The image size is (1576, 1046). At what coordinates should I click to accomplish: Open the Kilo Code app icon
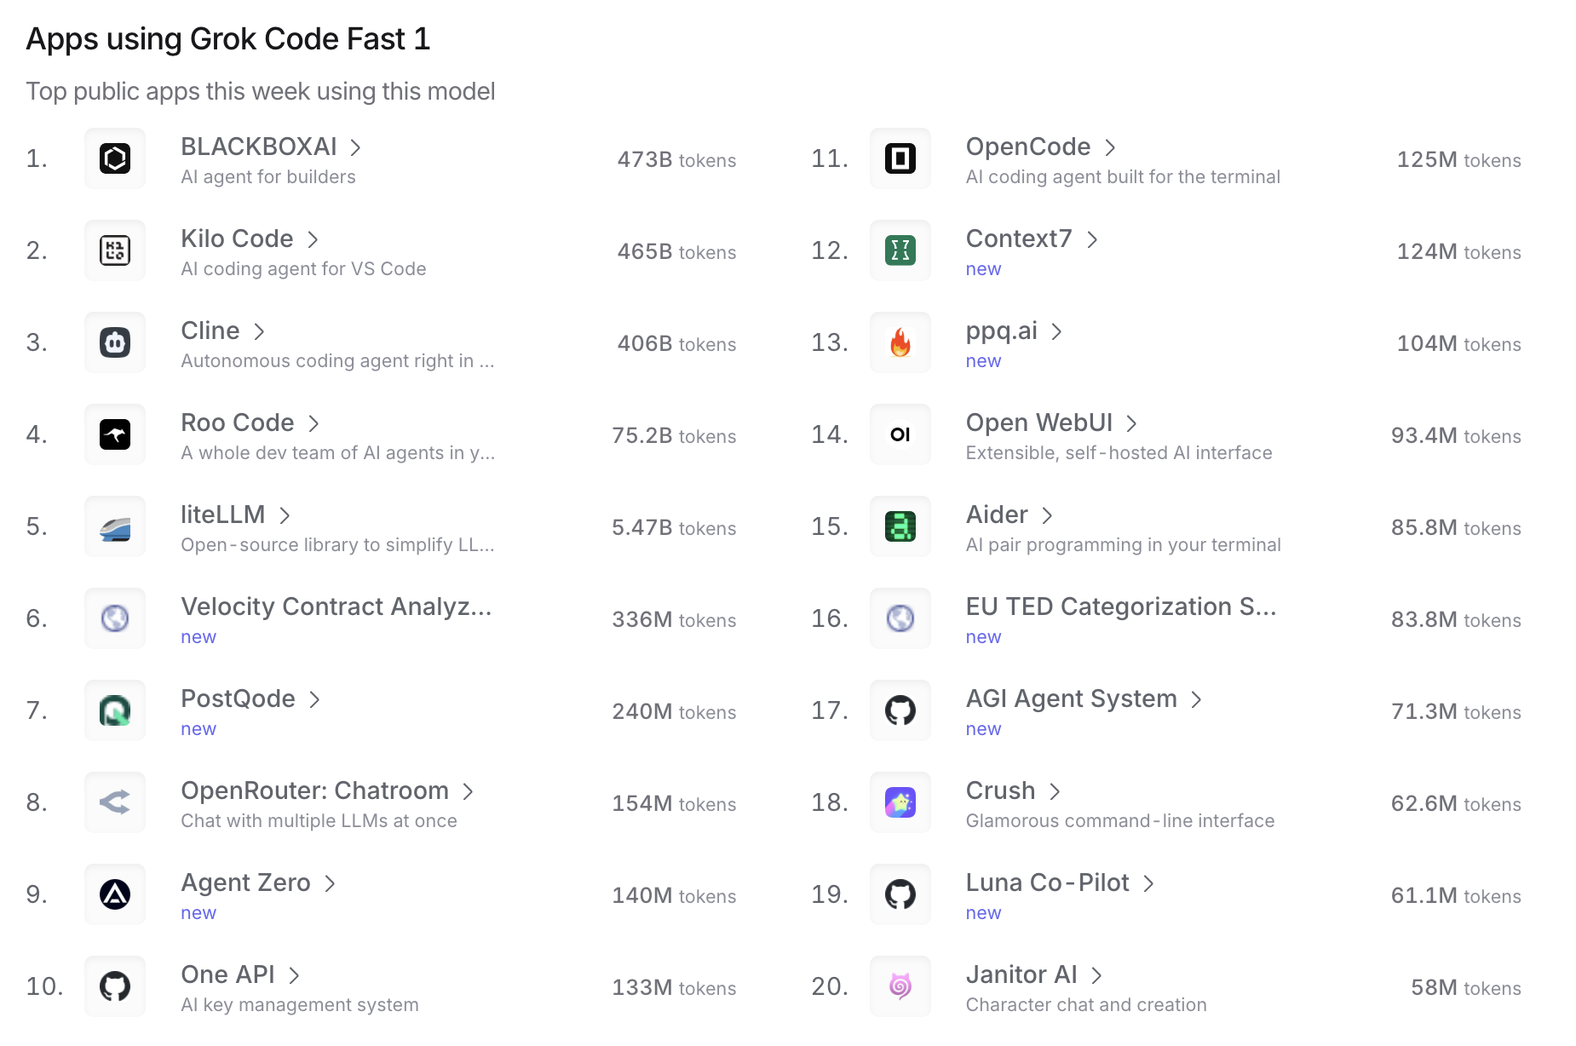pos(115,250)
